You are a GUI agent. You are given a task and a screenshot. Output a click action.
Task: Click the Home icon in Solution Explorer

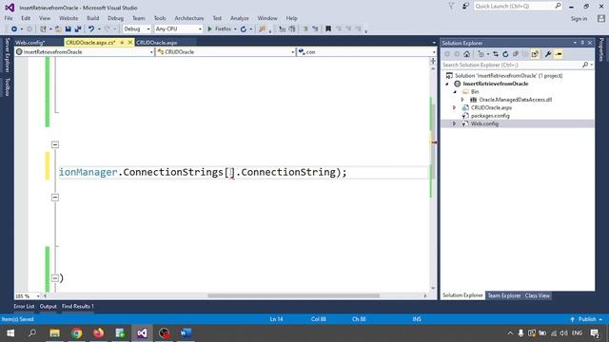pos(467,54)
